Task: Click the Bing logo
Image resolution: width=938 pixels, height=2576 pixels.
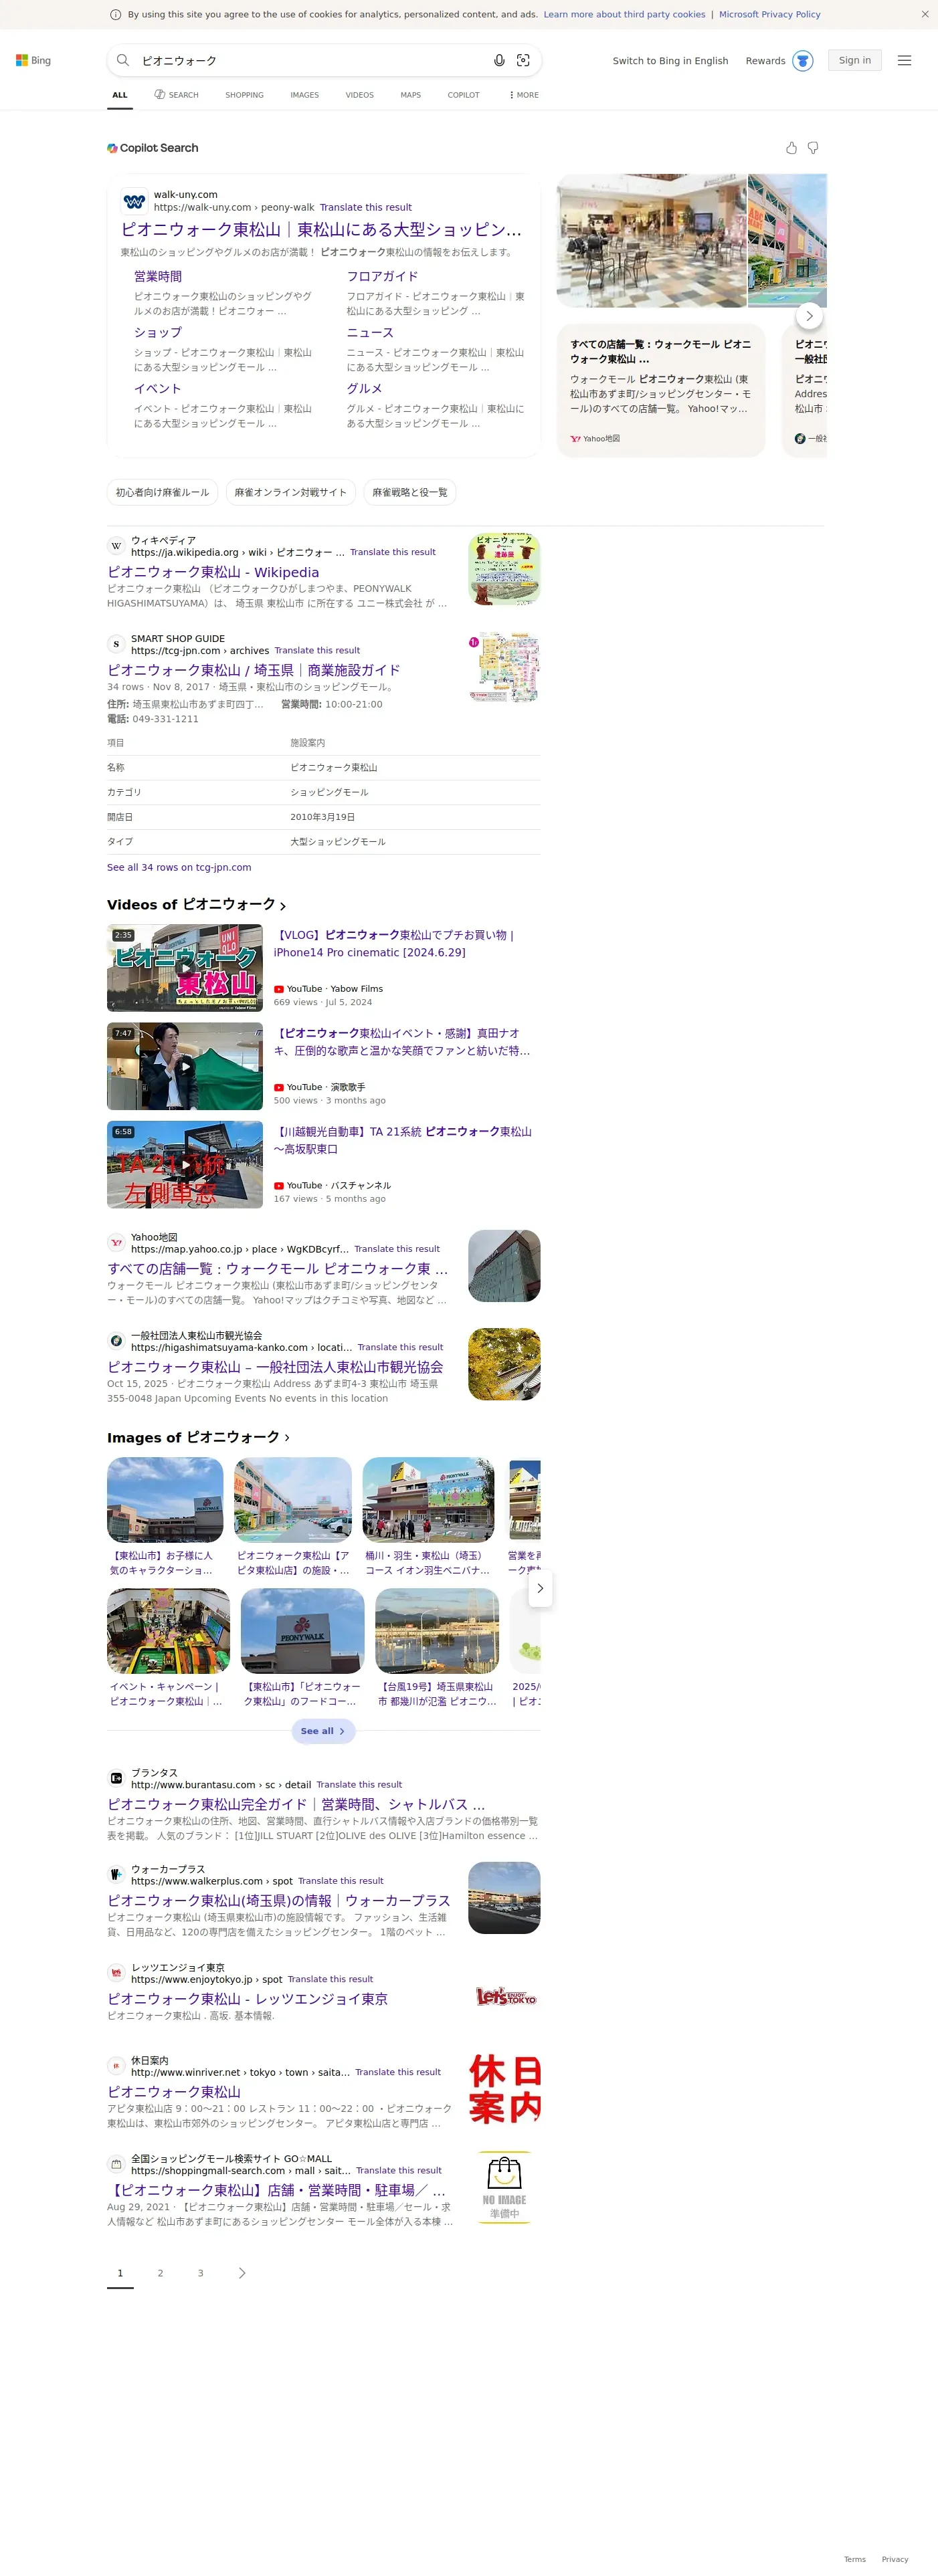Action: pos(33,60)
